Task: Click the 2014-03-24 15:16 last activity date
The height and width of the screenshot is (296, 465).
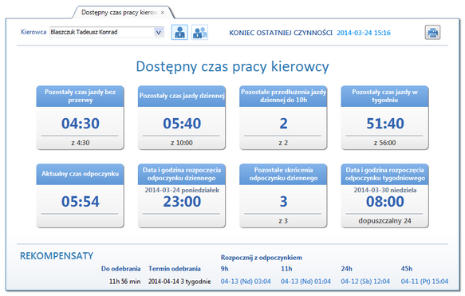Action: pyautogui.click(x=364, y=33)
